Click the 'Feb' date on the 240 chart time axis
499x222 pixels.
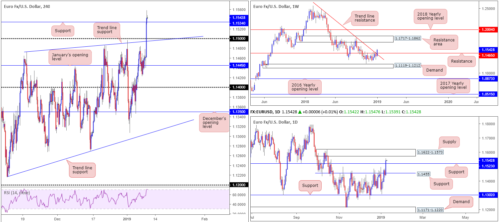click(204, 219)
